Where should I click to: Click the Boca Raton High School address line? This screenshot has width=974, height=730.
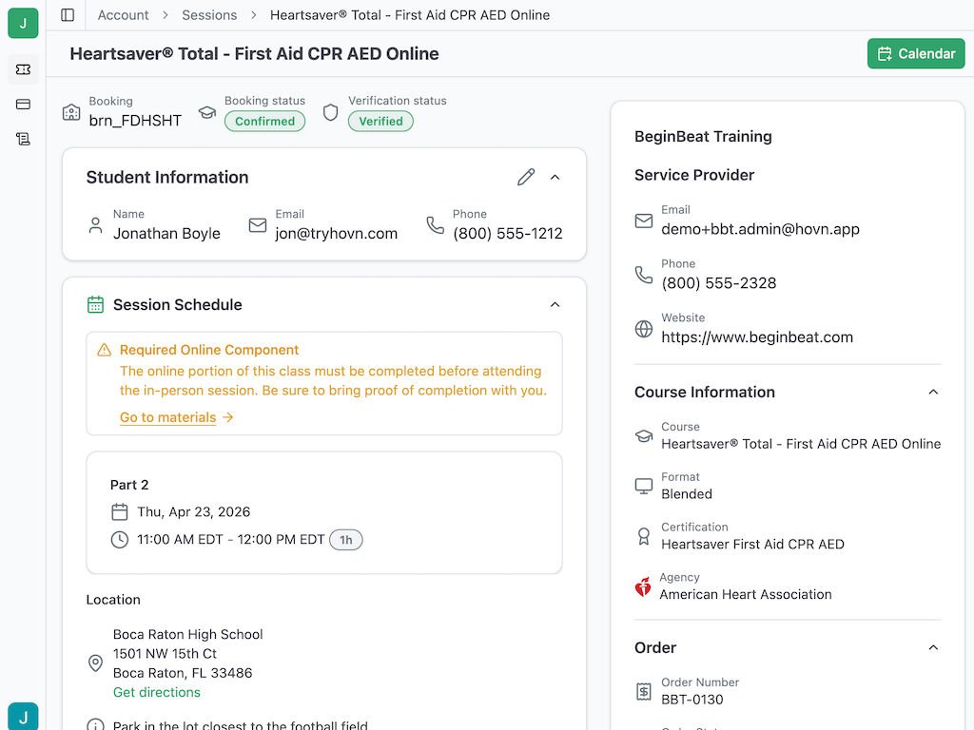point(187,634)
